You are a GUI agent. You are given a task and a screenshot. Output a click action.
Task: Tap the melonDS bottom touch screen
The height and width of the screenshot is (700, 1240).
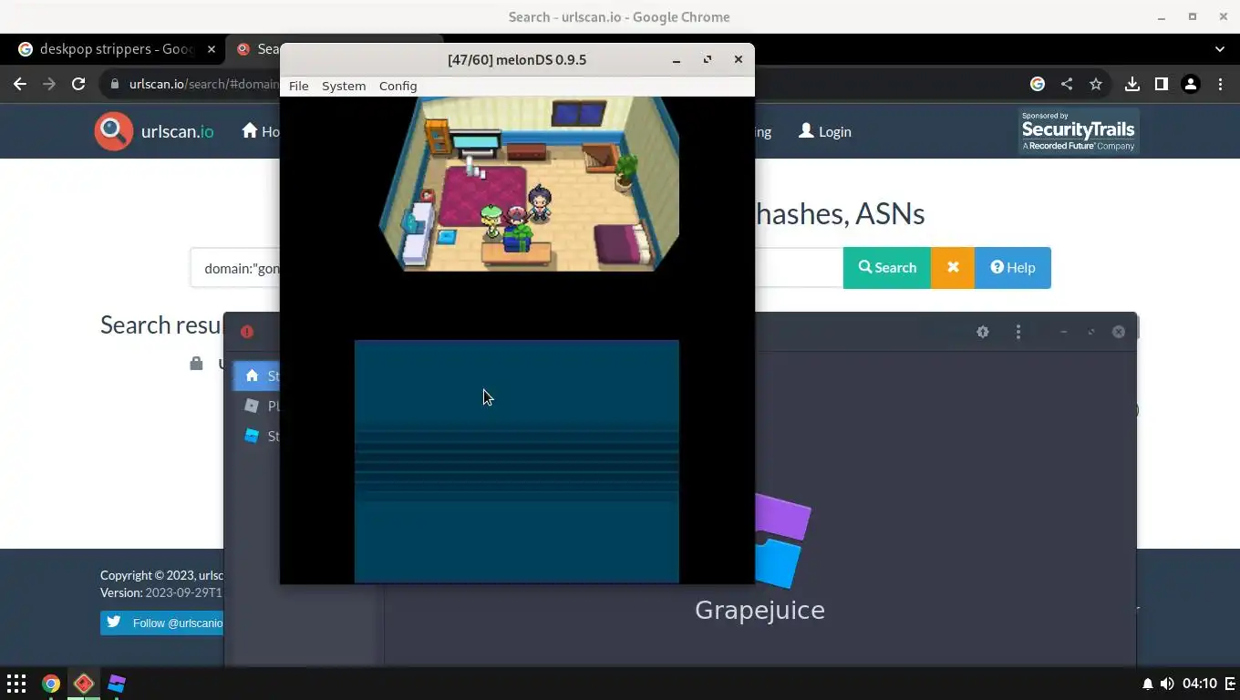tap(516, 461)
